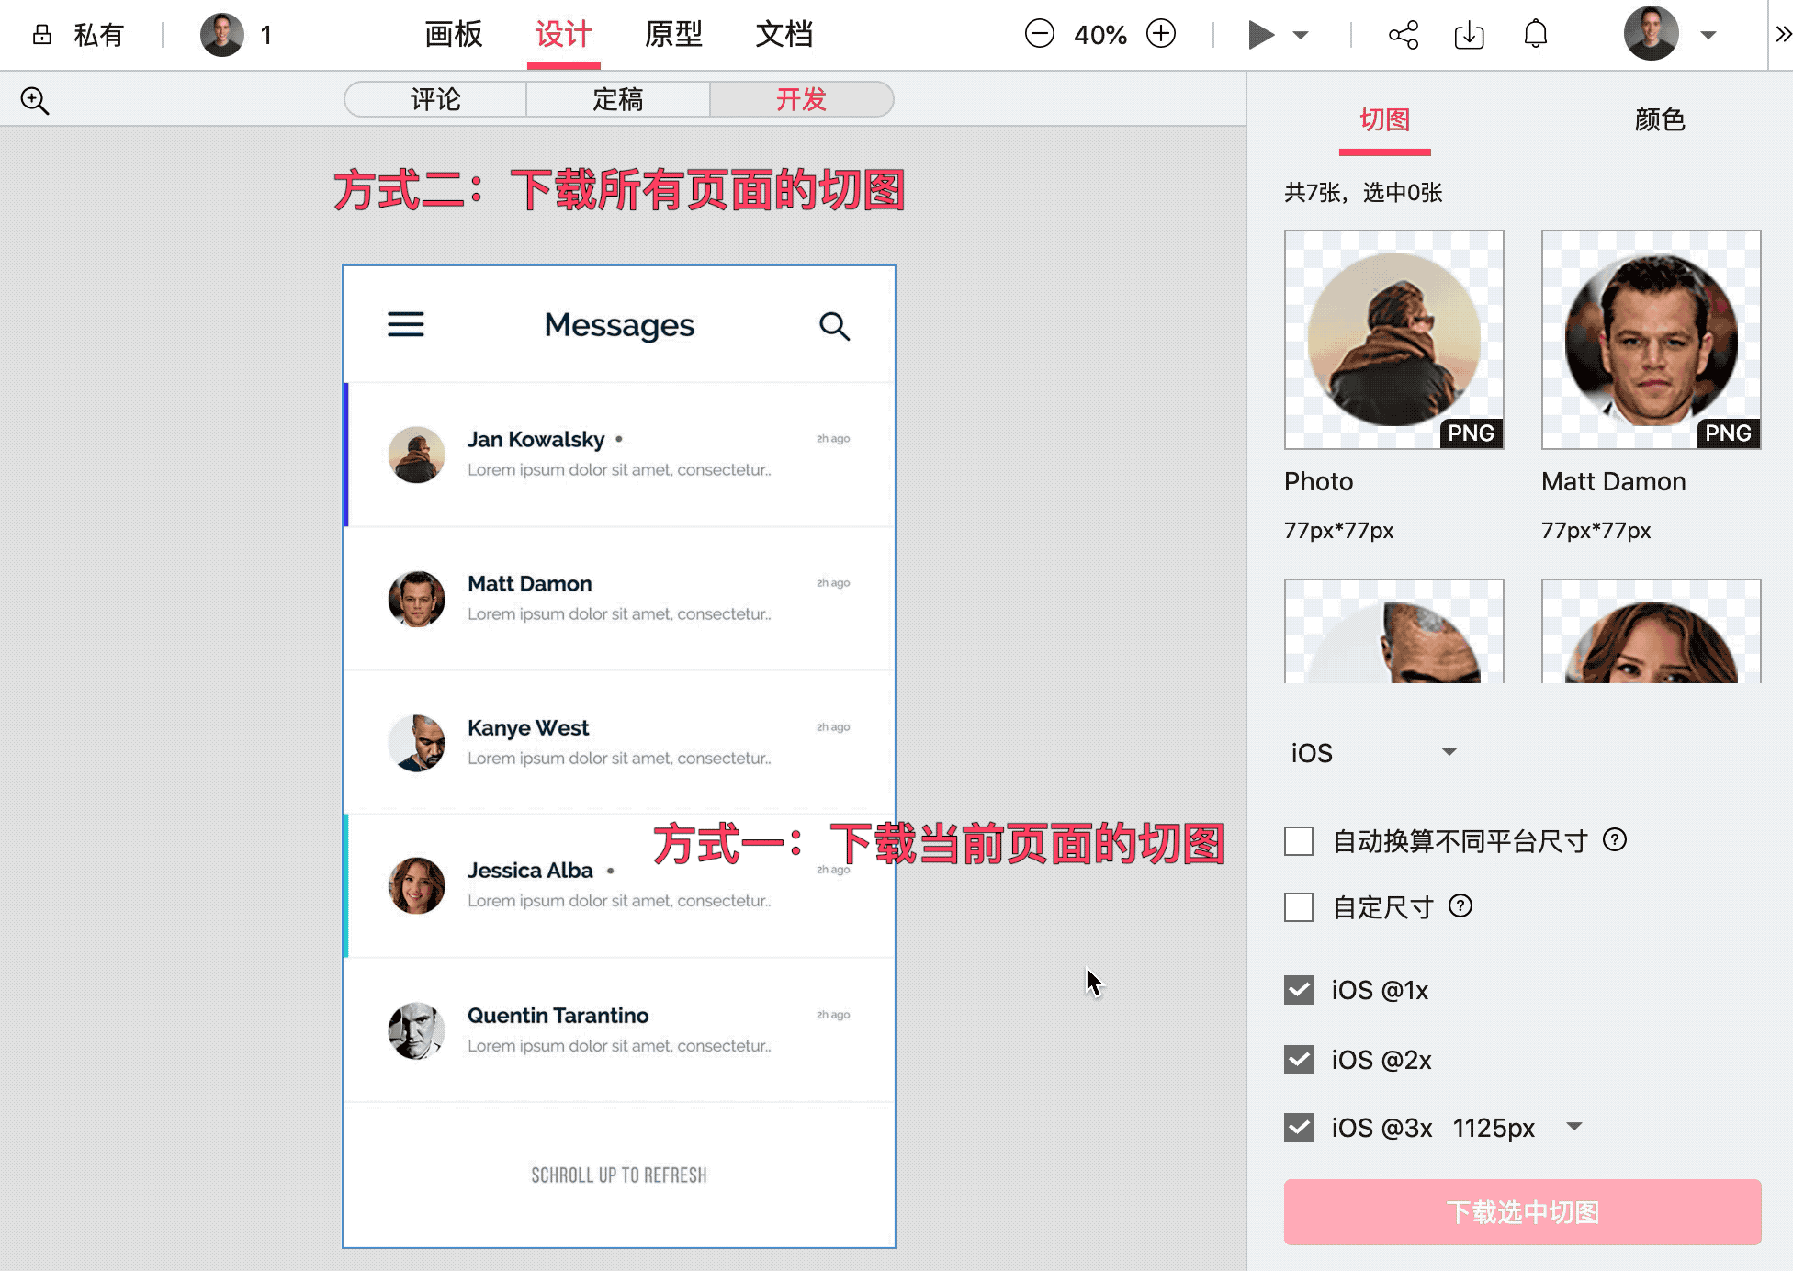Viewport: 1793px width, 1271px height.
Task: Show help for 自动换算不同平台尺寸
Action: tap(1615, 839)
